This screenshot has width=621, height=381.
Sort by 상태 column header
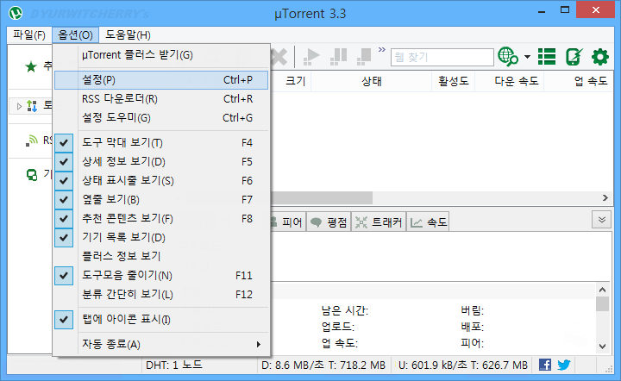(x=372, y=81)
